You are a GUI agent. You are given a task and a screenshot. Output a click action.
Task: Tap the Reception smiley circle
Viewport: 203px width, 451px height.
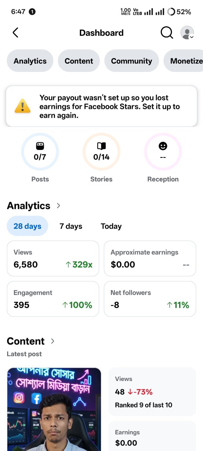163,152
